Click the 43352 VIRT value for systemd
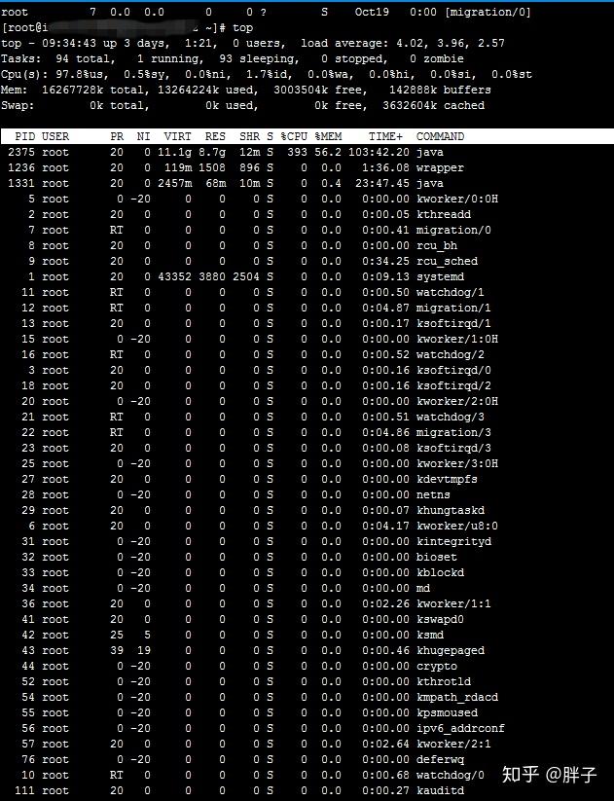 (x=174, y=276)
